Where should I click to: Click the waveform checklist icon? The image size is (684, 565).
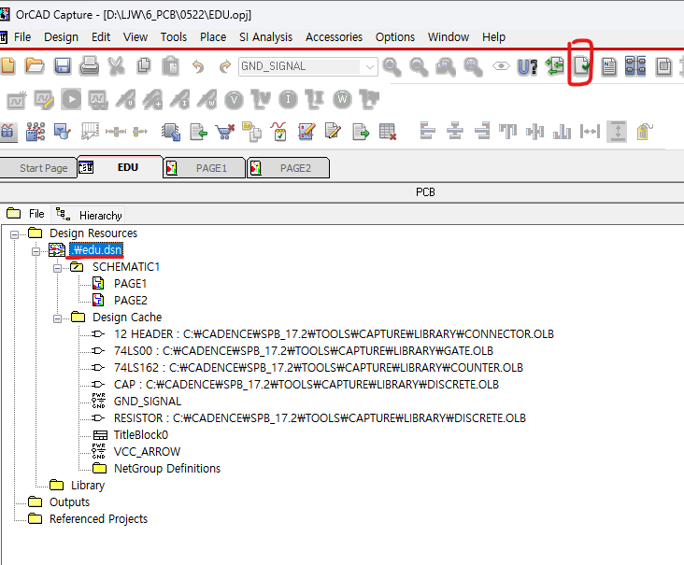pyautogui.click(x=278, y=132)
